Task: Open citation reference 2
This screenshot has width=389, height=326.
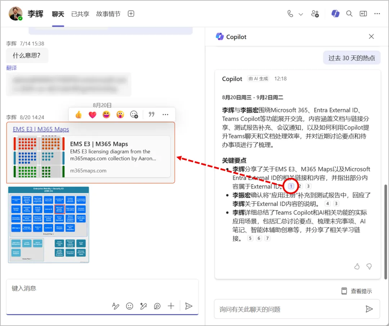Action: 300,186
